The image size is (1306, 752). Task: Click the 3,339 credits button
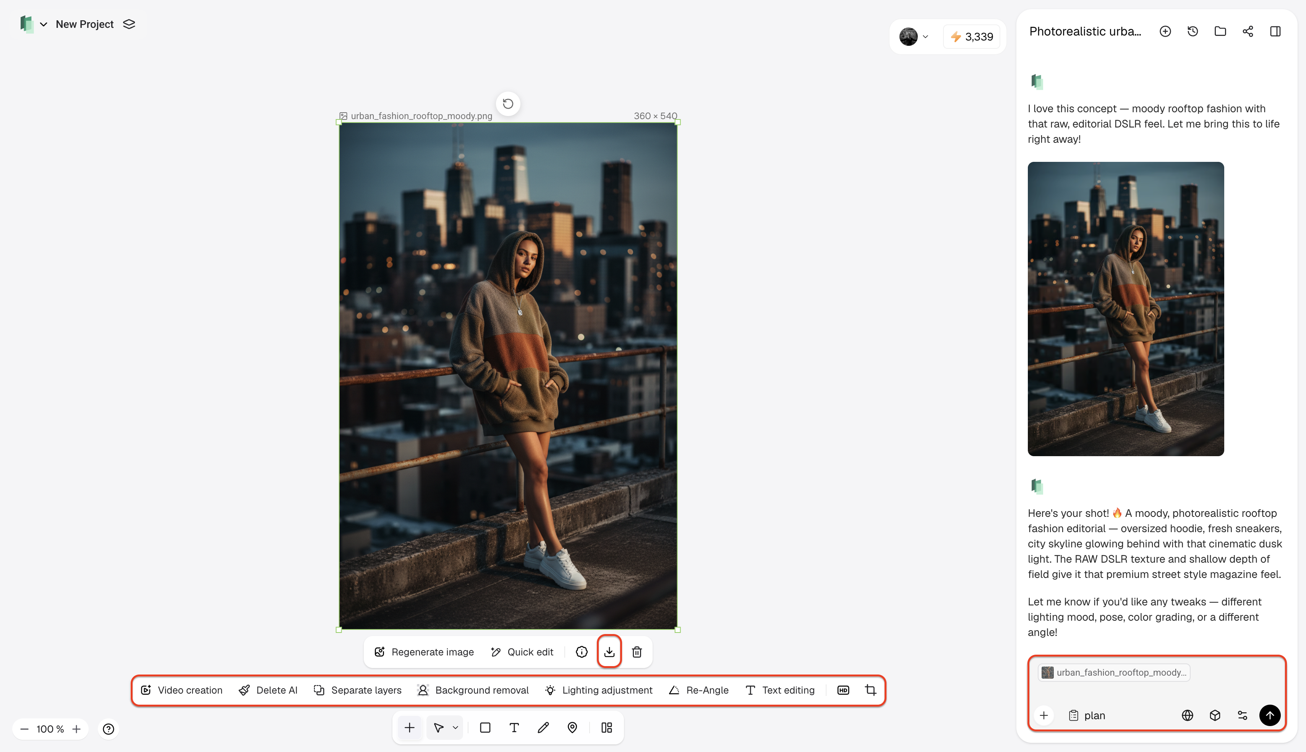pos(972,37)
